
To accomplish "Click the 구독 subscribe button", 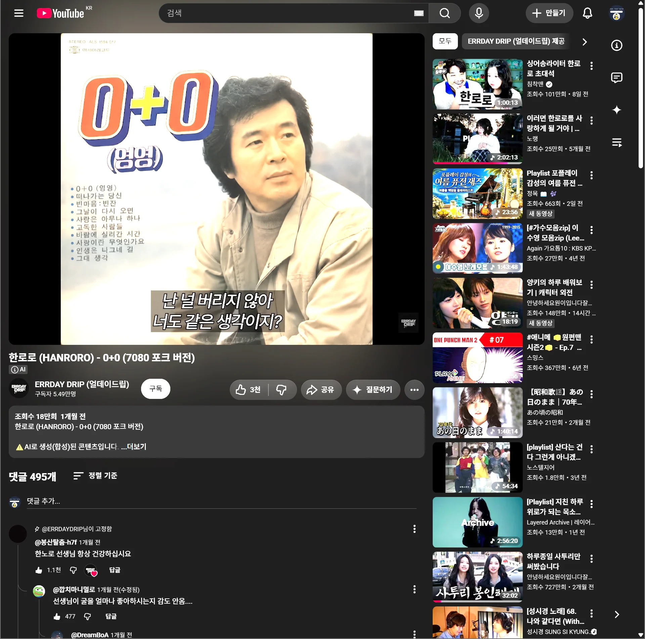I will pos(156,389).
